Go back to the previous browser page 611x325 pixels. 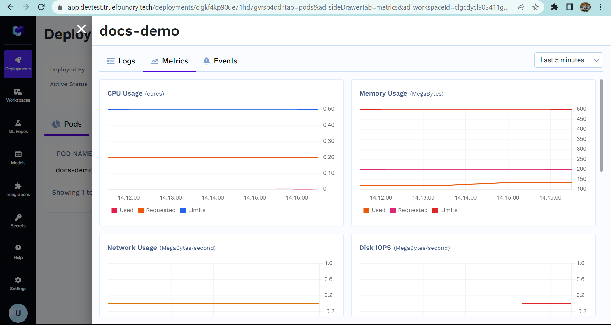[11, 7]
